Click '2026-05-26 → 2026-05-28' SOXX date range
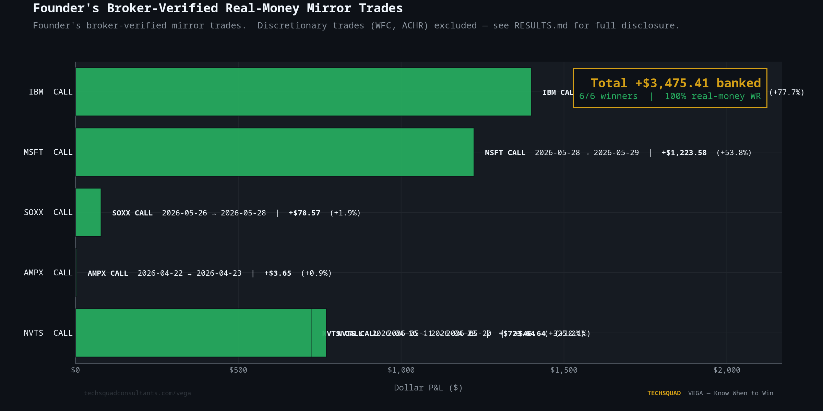823x411 pixels. pos(214,213)
